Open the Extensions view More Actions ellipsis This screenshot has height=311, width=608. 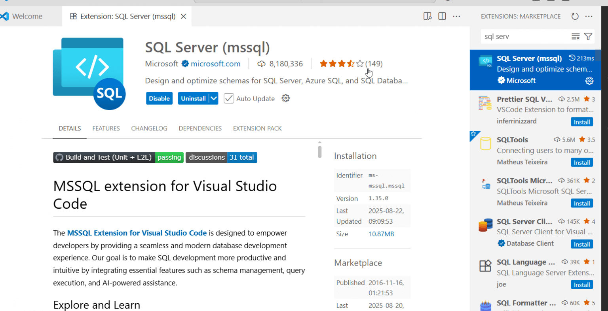[589, 16]
